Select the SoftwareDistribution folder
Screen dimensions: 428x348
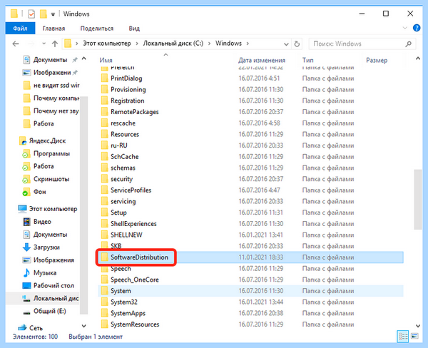click(250, 257)
